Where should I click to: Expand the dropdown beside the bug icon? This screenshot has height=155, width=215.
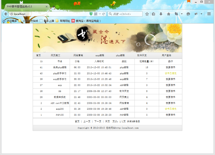(201, 14)
